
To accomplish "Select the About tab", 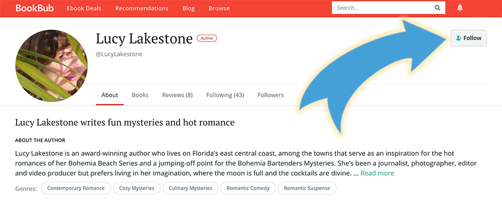I will click(110, 95).
